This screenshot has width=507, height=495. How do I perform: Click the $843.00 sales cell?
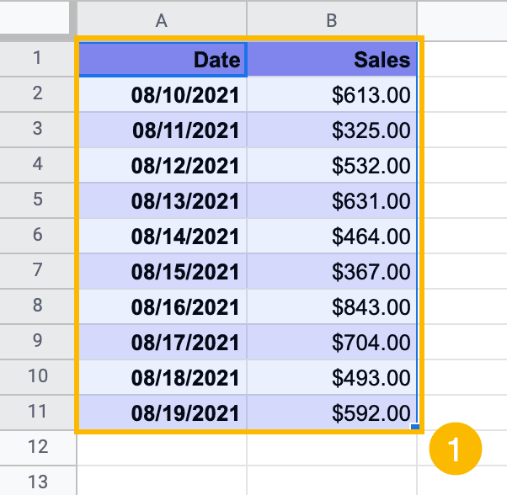point(332,306)
